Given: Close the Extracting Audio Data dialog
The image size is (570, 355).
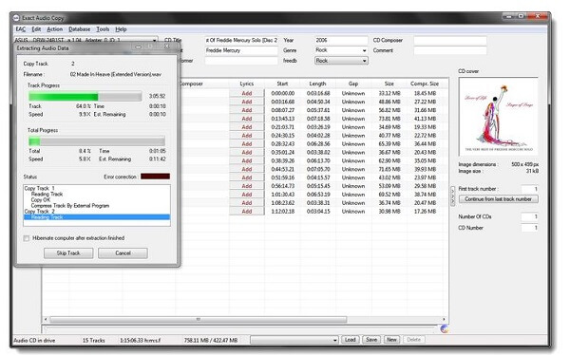Looking at the screenshot, I should tap(166, 47).
